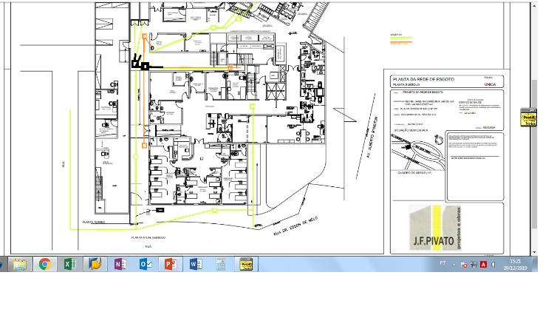Show hidden system tray icons
554x312 pixels.
[x=454, y=264]
